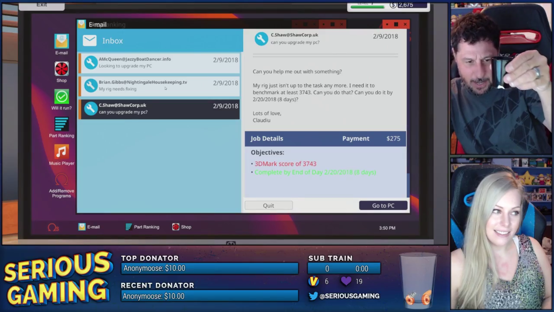Select C.Shaw@ShawCorp.uk email in inbox
The width and height of the screenshot is (554, 312).
click(x=159, y=108)
